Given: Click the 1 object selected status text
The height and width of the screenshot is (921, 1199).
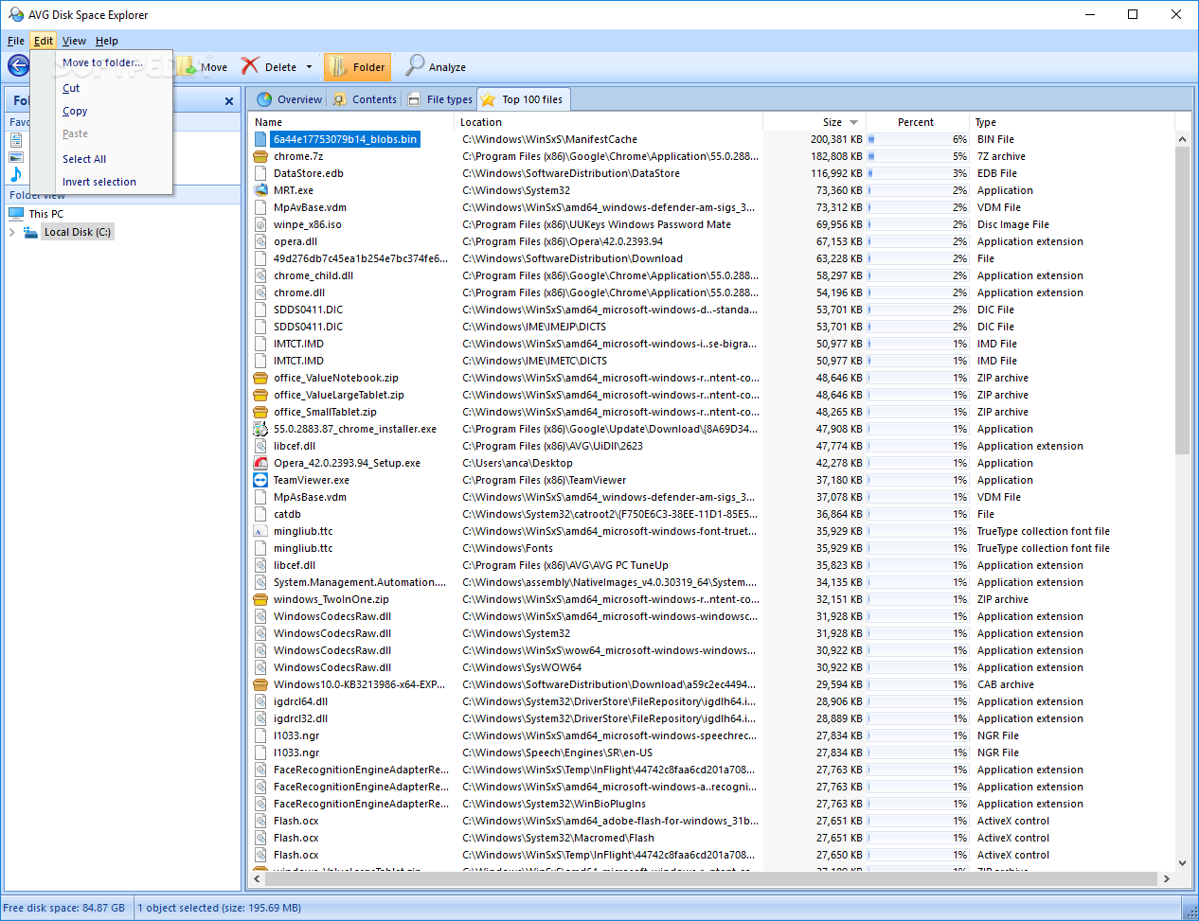Looking at the screenshot, I should click(220, 908).
